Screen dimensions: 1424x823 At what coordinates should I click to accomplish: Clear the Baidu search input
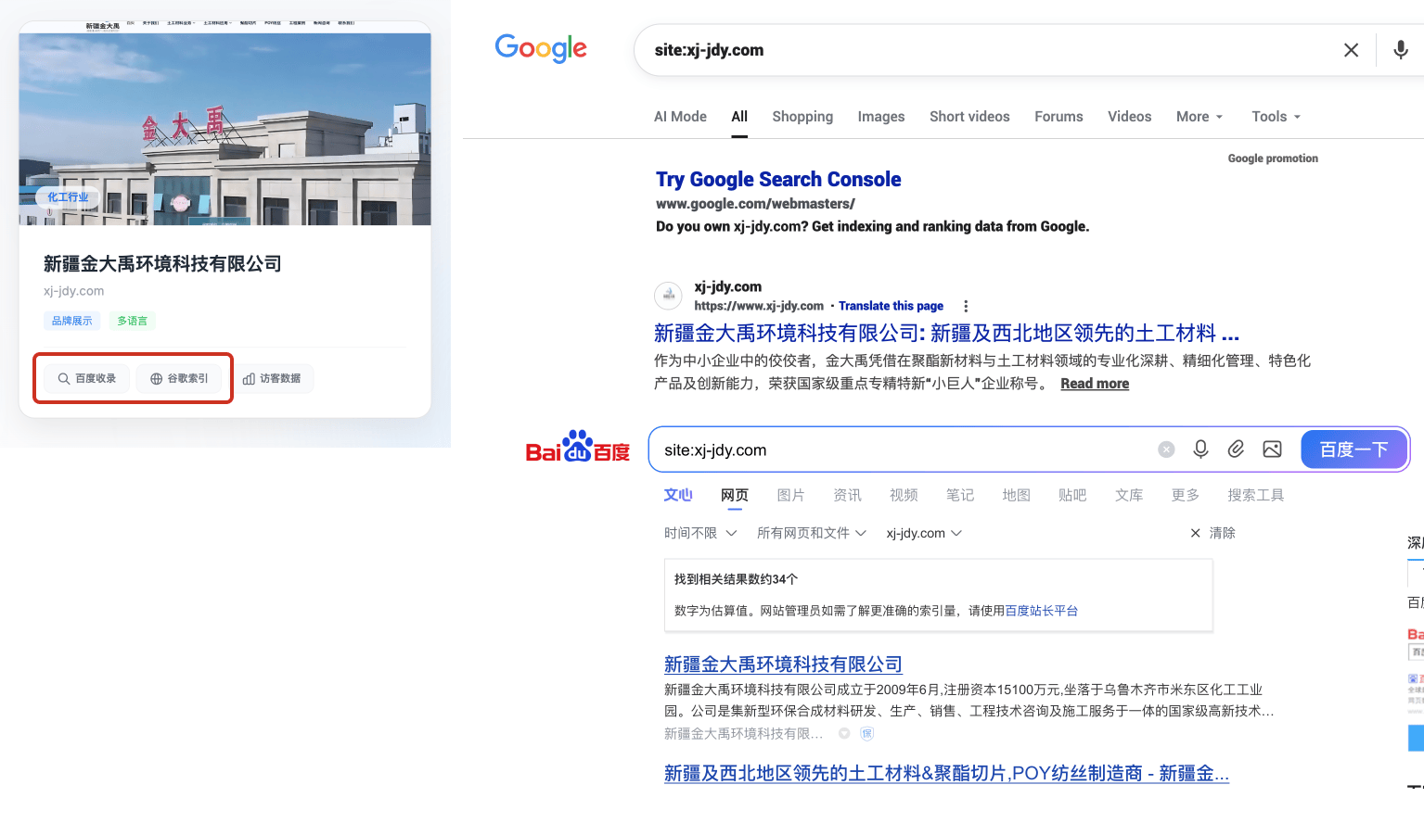(1166, 449)
